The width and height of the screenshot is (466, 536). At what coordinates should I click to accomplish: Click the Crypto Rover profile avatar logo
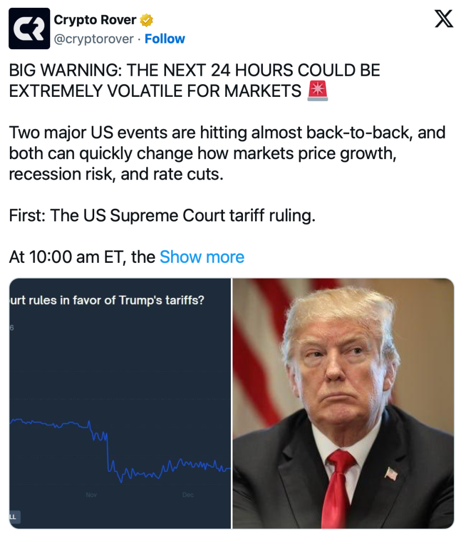coord(29,29)
